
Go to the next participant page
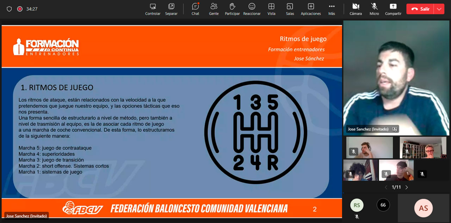[407, 187]
